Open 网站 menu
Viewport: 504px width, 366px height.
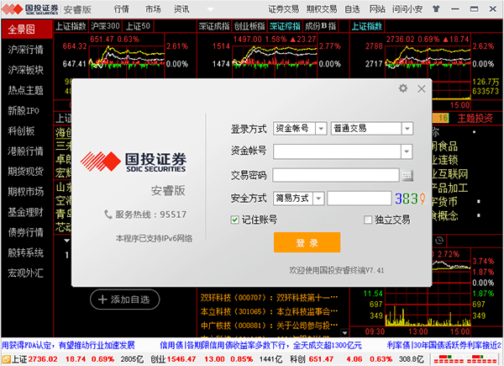[x=377, y=9]
